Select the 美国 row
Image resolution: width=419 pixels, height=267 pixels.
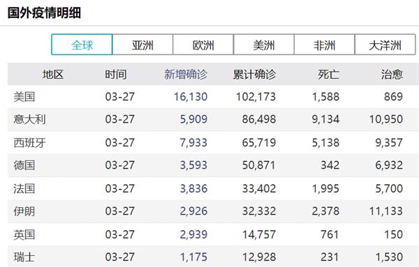pyautogui.click(x=213, y=97)
